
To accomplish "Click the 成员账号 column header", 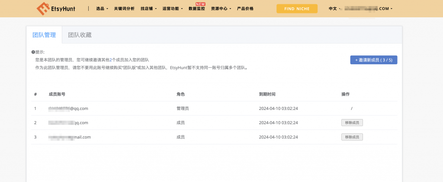I will click(x=57, y=94).
